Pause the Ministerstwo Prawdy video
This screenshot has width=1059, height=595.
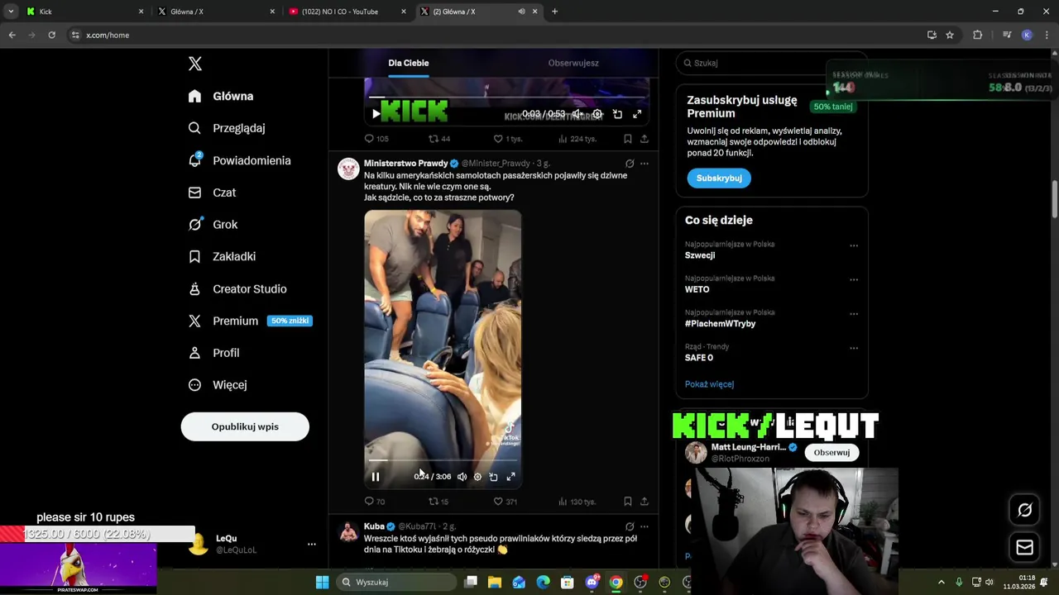376,477
